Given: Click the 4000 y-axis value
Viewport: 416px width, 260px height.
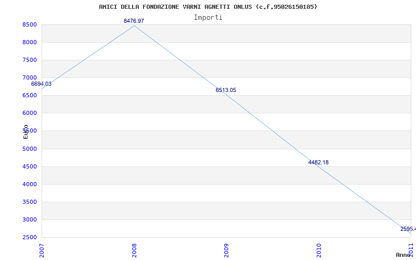Looking at the screenshot, I should 30,185.
